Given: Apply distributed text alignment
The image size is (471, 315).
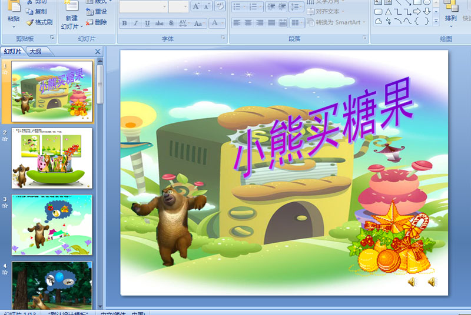Looking at the screenshot, I should click(x=283, y=23).
